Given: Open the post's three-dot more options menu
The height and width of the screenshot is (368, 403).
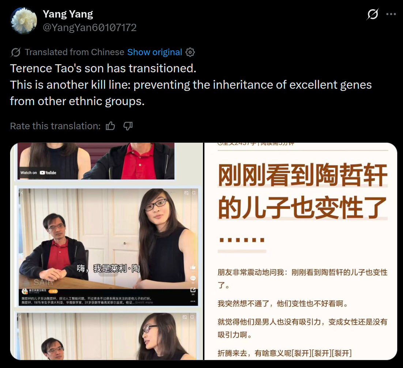Looking at the screenshot, I should (391, 14).
